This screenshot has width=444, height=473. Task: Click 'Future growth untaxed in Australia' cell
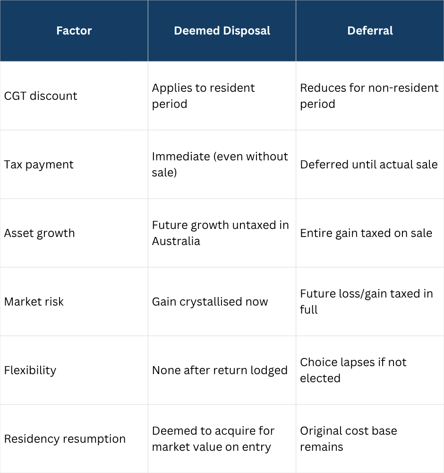(x=221, y=233)
